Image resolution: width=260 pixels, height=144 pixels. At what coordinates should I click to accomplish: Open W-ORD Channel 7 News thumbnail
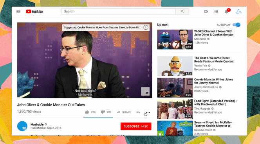click(x=175, y=39)
